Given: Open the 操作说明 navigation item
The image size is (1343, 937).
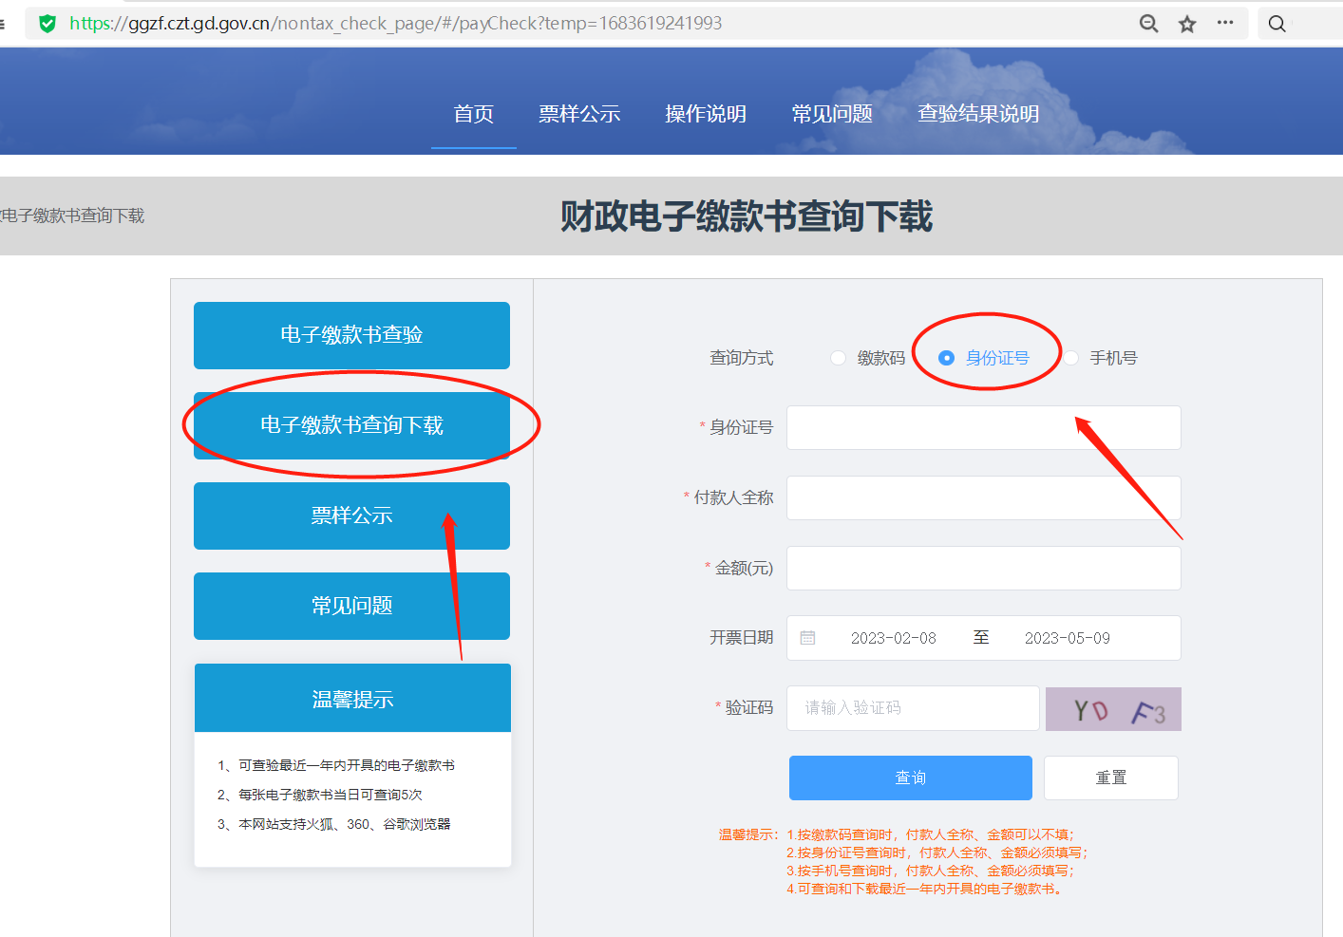Looking at the screenshot, I should click(x=705, y=113).
